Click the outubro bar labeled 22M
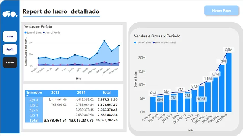The image size is (243, 136). click(x=229, y=82)
